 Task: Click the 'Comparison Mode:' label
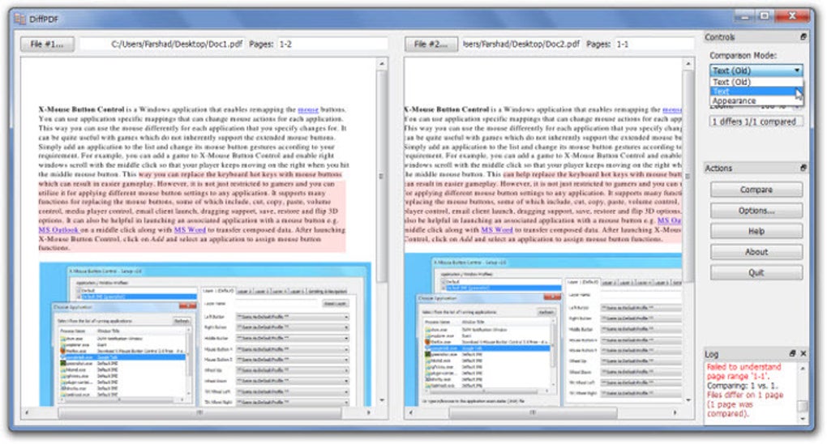pyautogui.click(x=743, y=55)
